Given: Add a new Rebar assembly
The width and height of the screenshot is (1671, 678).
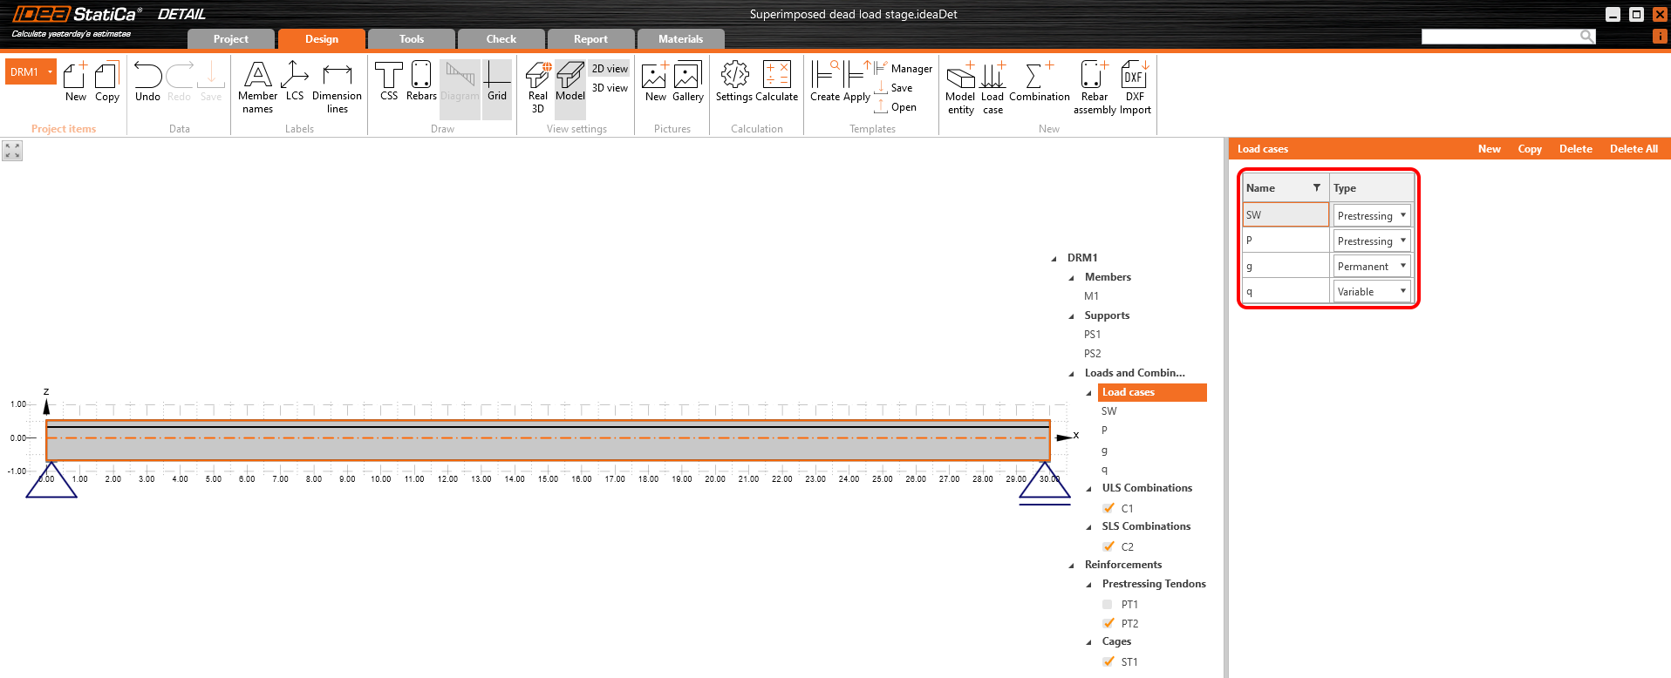Looking at the screenshot, I should [1095, 85].
